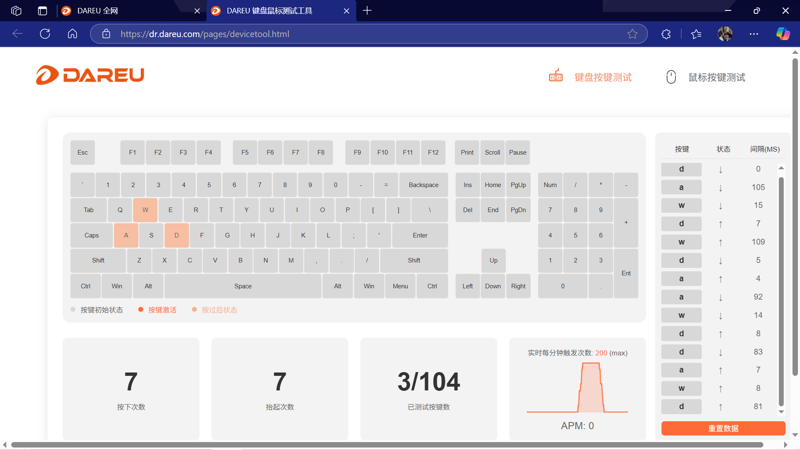Click the 按键初始状态 legend label

(102, 310)
